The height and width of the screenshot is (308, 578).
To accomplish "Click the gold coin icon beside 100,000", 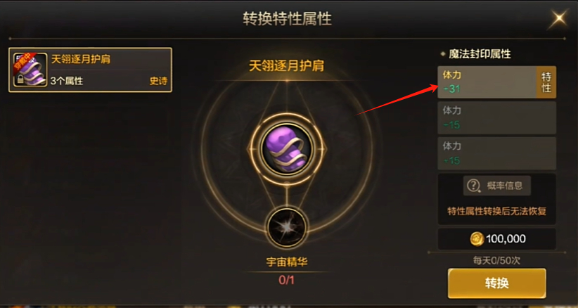I will [477, 239].
